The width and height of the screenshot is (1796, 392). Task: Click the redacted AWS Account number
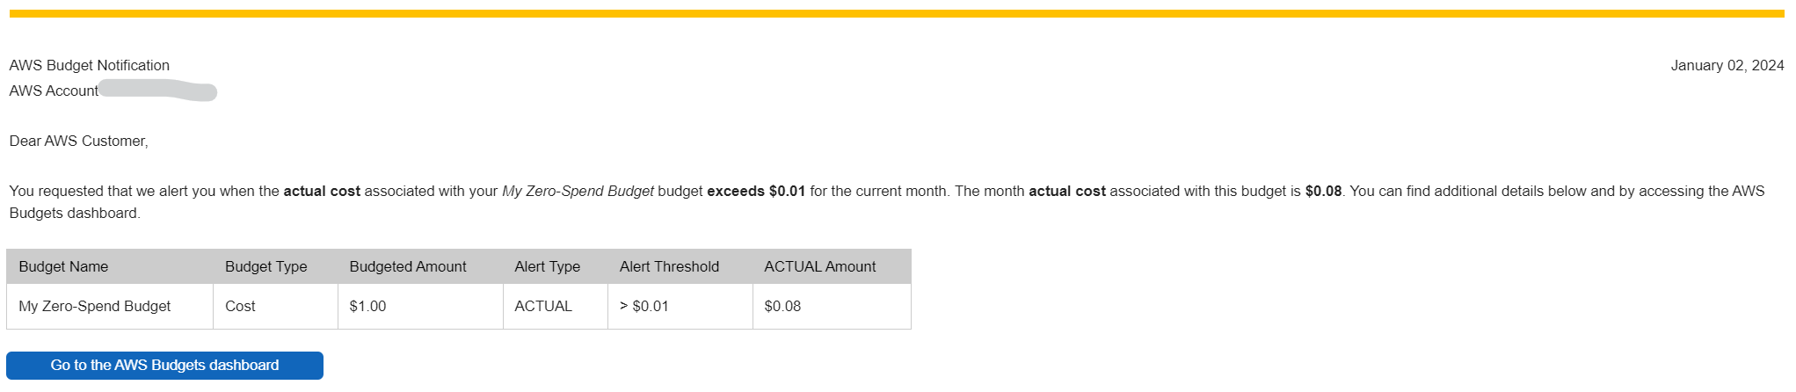pyautogui.click(x=158, y=91)
